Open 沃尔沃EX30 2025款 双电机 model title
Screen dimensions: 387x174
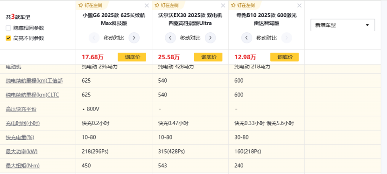(x=190, y=20)
